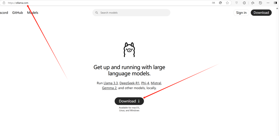Open browser History clock icon
The width and height of the screenshot is (279, 136).
pyautogui.click(x=260, y=3)
